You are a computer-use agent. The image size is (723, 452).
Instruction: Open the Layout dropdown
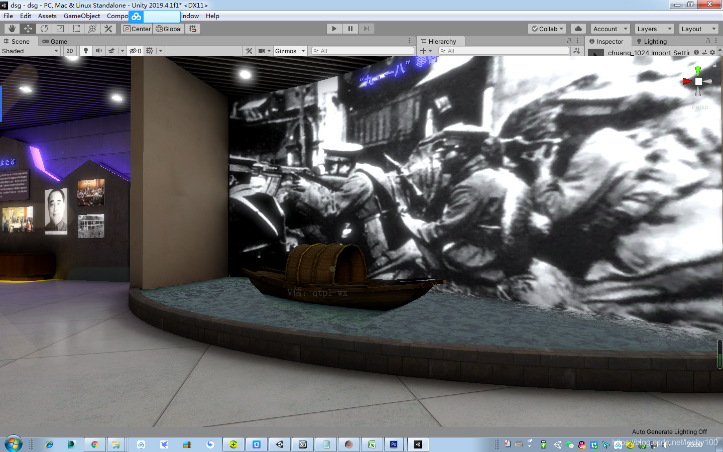coord(698,29)
